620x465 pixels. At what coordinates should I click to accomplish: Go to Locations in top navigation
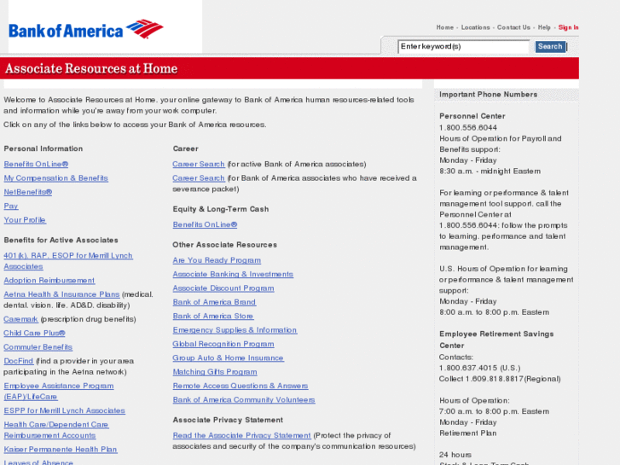coord(475,27)
